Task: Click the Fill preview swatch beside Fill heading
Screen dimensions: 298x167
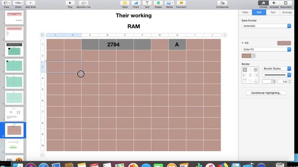Action: pyautogui.click(x=284, y=43)
